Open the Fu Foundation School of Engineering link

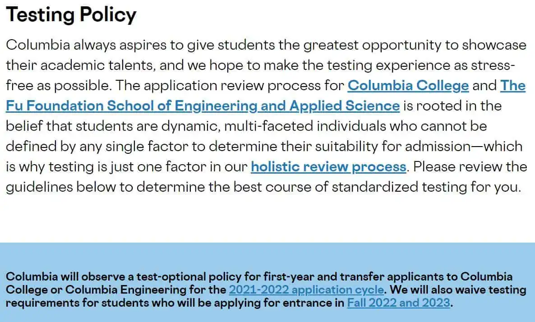coord(203,106)
